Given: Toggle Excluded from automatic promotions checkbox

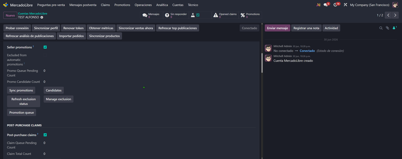Looking at the screenshot, I should [x=45, y=55].
